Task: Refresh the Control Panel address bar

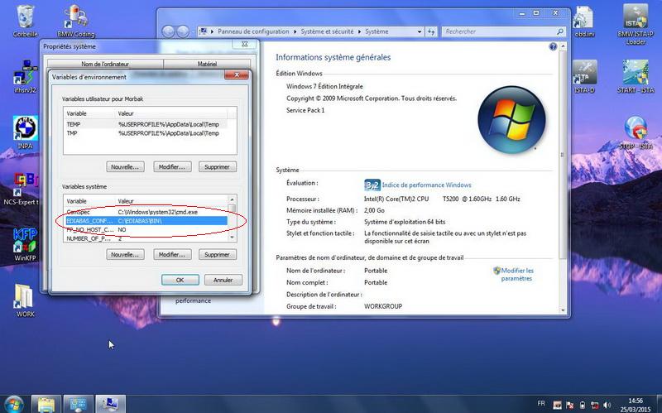Action: (431, 31)
